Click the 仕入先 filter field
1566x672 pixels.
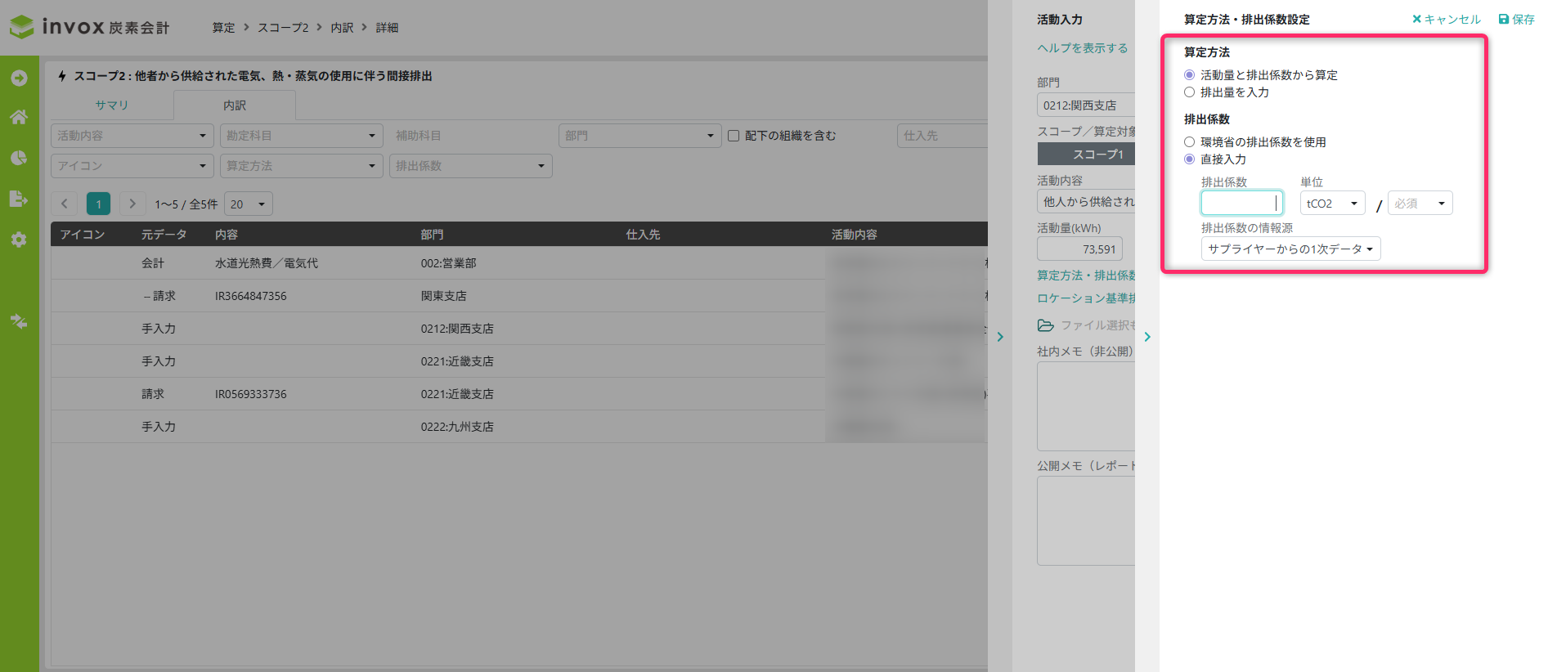(942, 136)
